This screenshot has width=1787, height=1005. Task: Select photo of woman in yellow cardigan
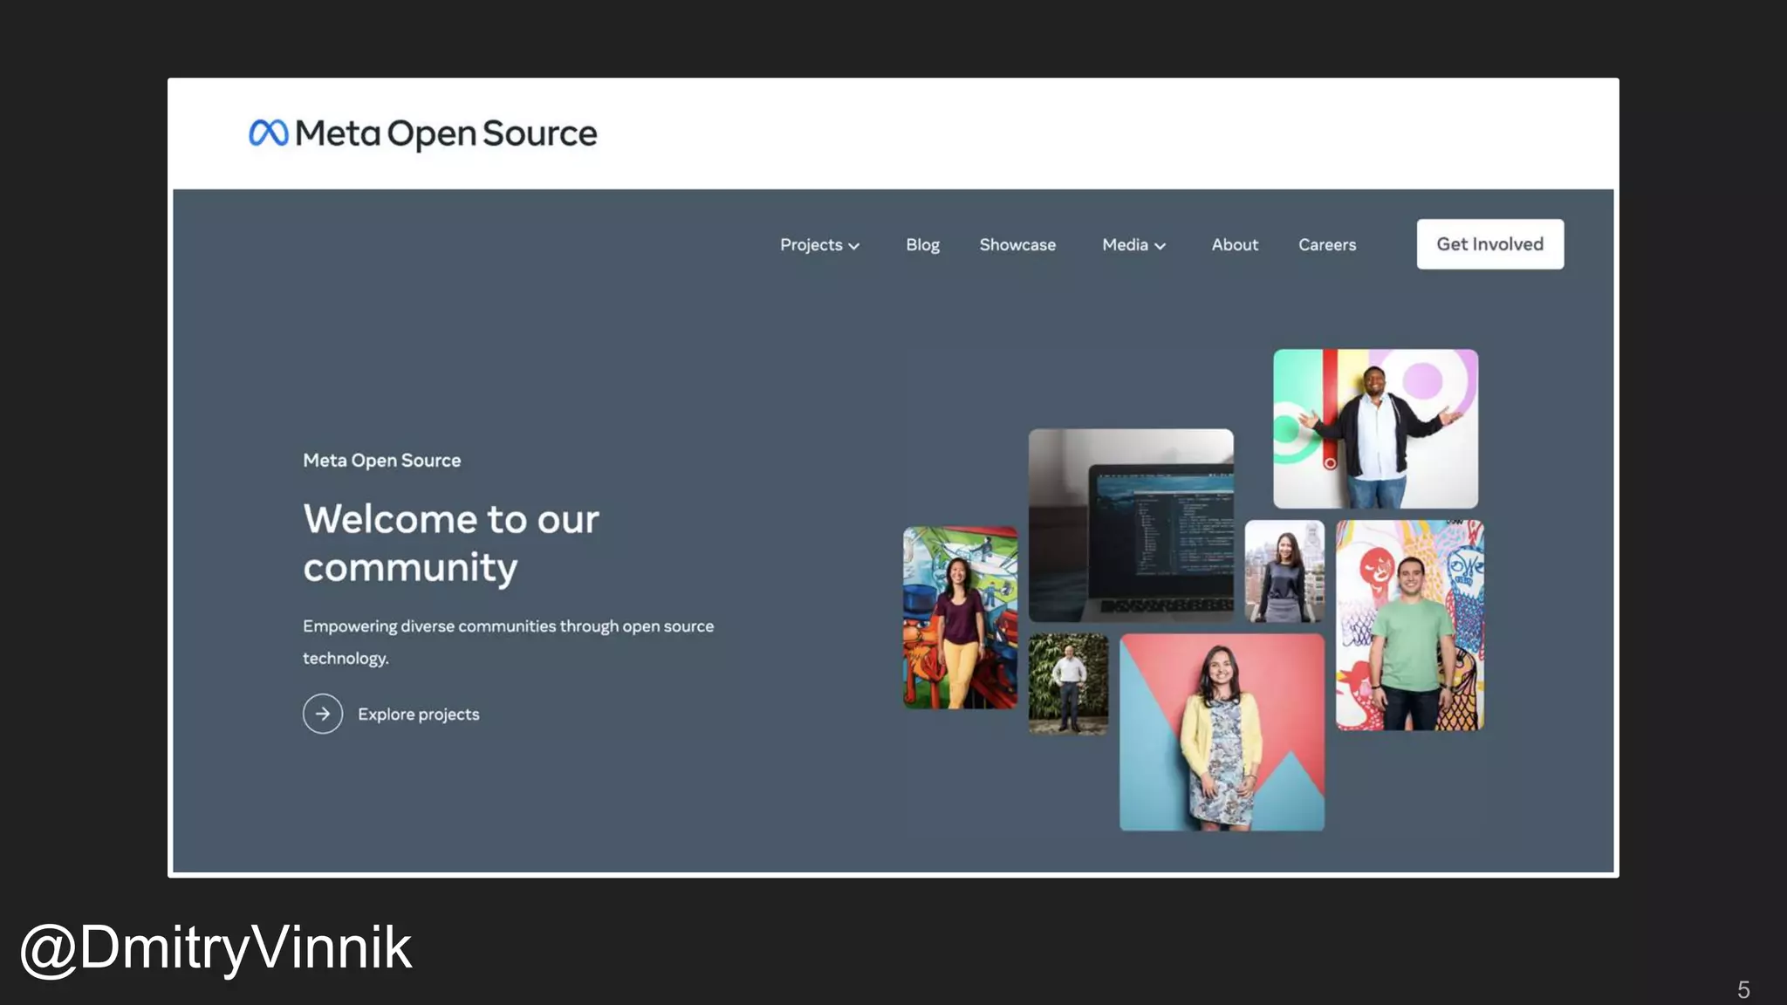coord(1222,732)
